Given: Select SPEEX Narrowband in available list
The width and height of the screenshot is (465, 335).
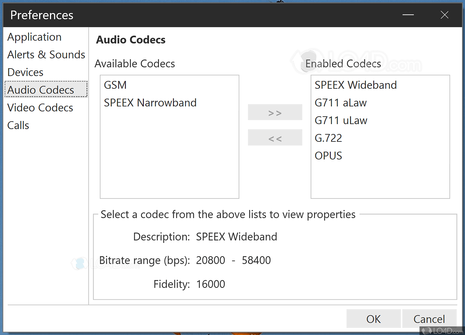Looking at the screenshot, I should click(150, 102).
